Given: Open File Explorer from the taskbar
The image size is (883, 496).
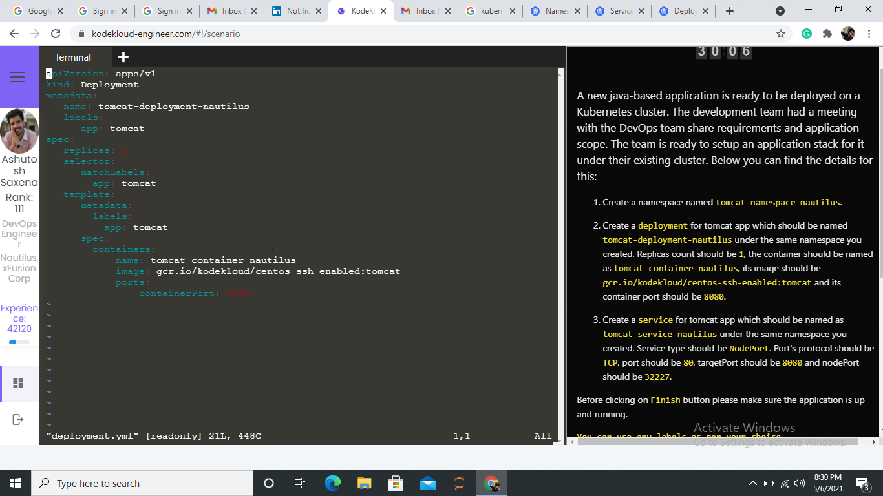Looking at the screenshot, I should 365,483.
